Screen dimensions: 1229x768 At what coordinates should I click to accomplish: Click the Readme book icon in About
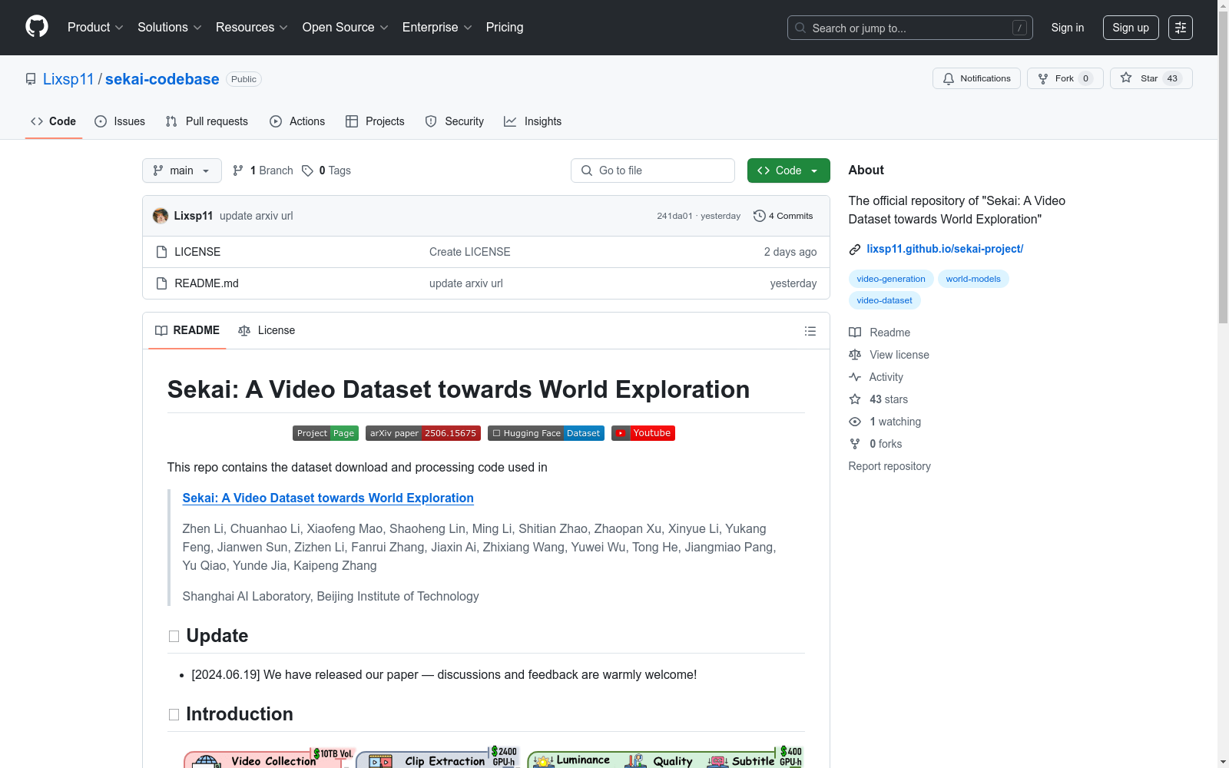pos(854,332)
